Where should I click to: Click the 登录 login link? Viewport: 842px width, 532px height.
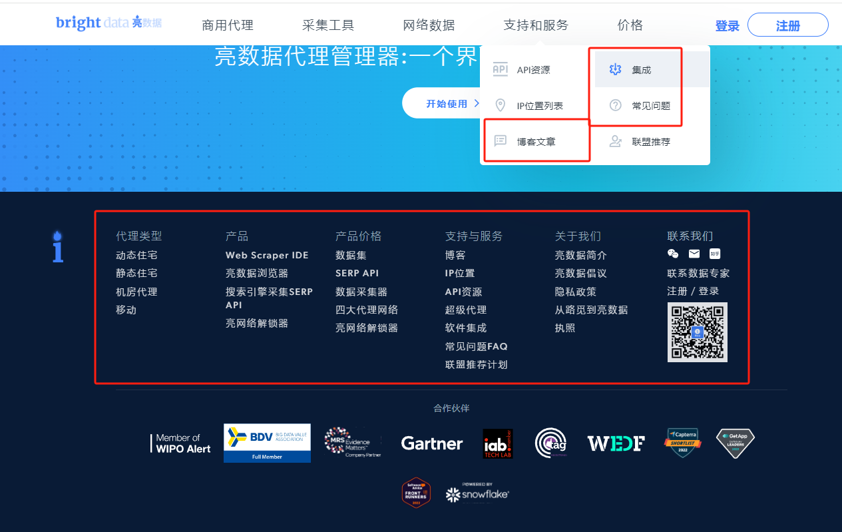(x=728, y=26)
